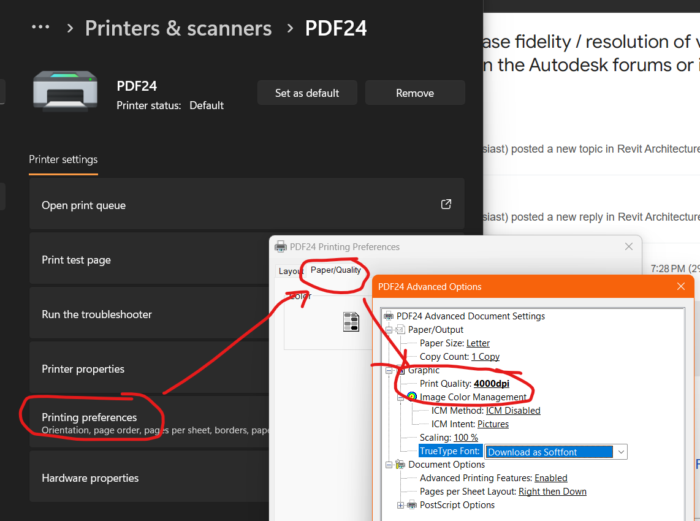Viewport: 700px width, 521px height.
Task: Expand the PostScript Options node
Action: 401,504
